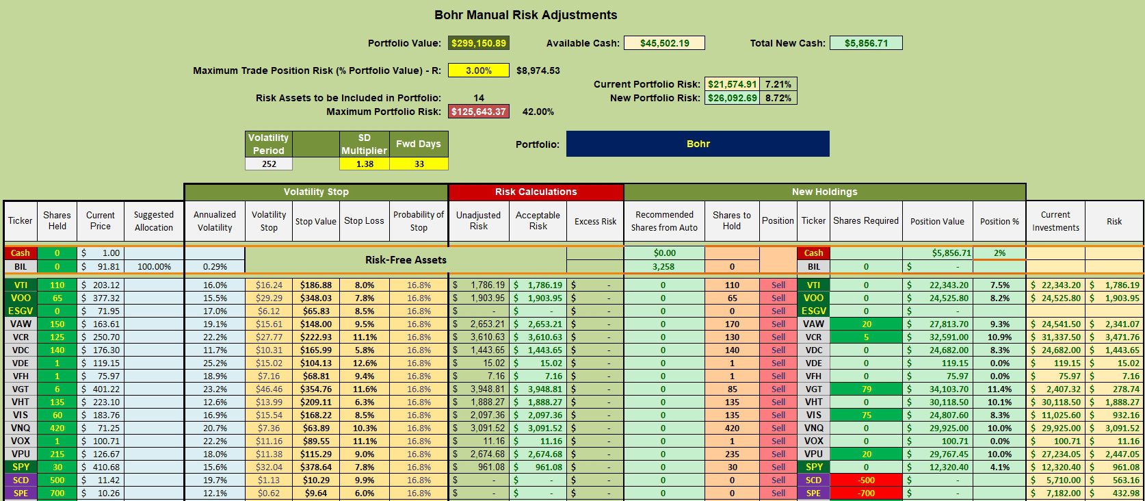The height and width of the screenshot is (501, 1145).
Task: Select the 8.72% new portfolio risk cell
Action: [778, 98]
